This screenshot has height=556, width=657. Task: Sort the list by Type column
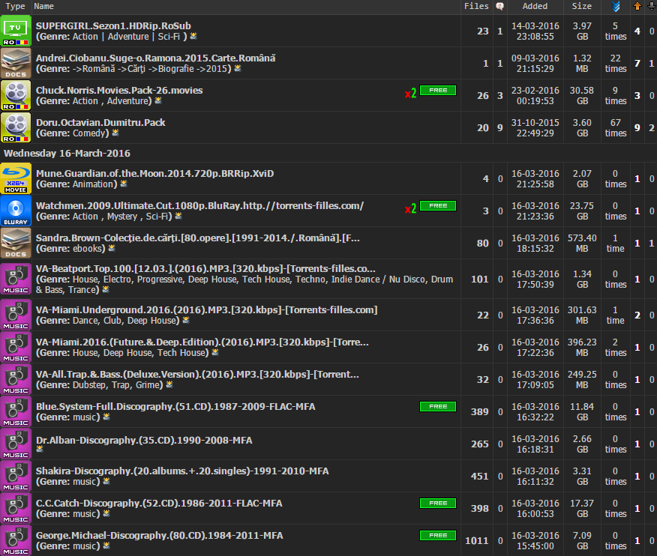coord(15,6)
